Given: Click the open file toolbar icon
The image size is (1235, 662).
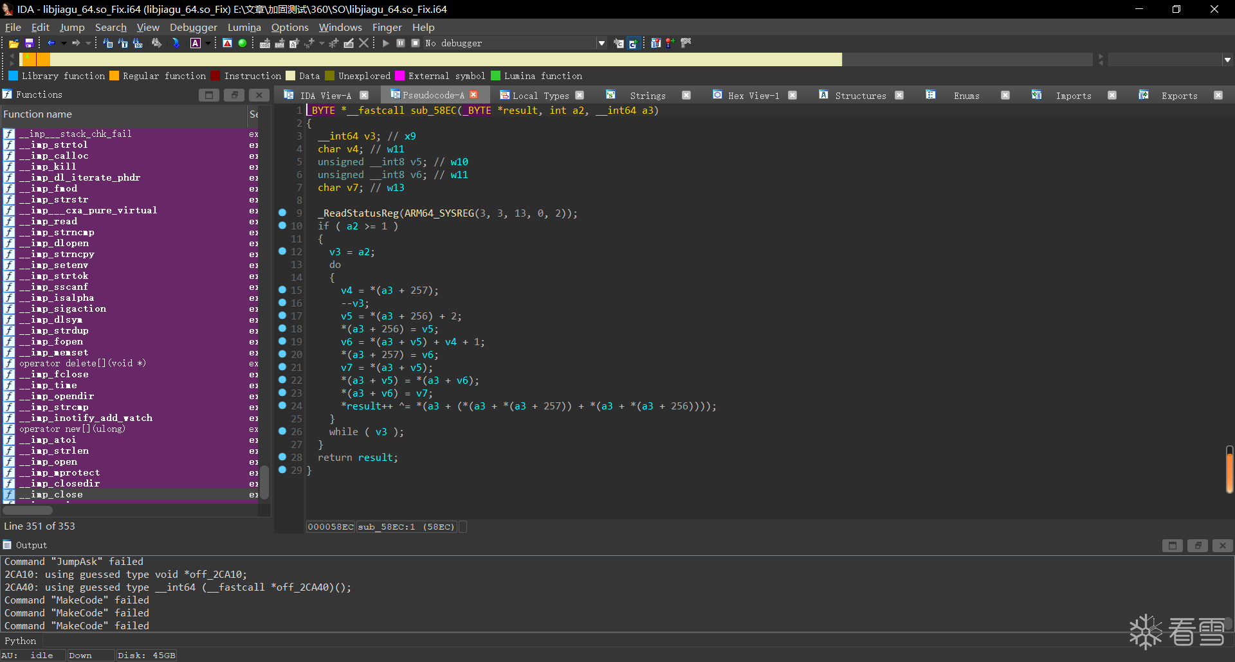Looking at the screenshot, I should (x=14, y=43).
